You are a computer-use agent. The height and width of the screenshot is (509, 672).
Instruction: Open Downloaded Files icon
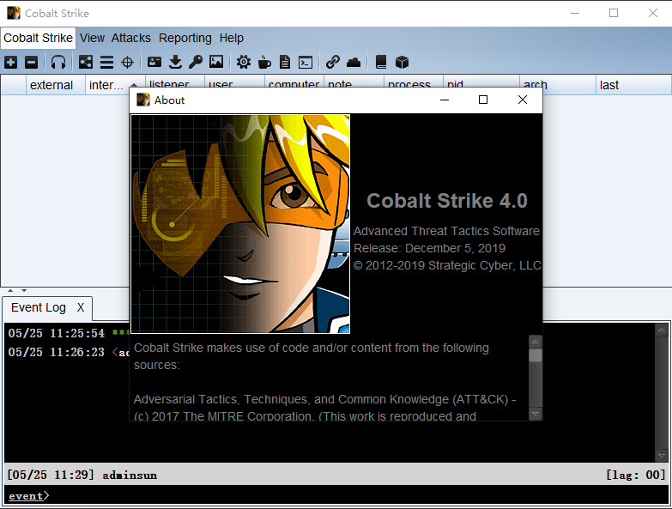pos(175,63)
